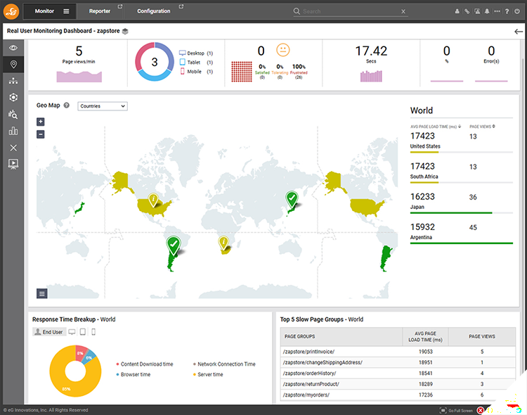
Task: Open the user profile icon
Action: [x=457, y=11]
